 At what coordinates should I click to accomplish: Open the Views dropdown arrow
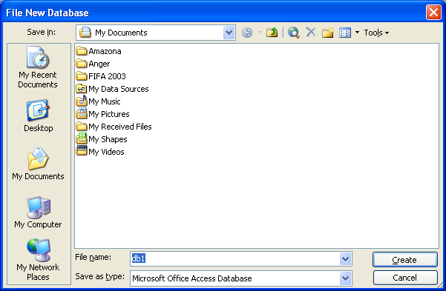pos(357,33)
